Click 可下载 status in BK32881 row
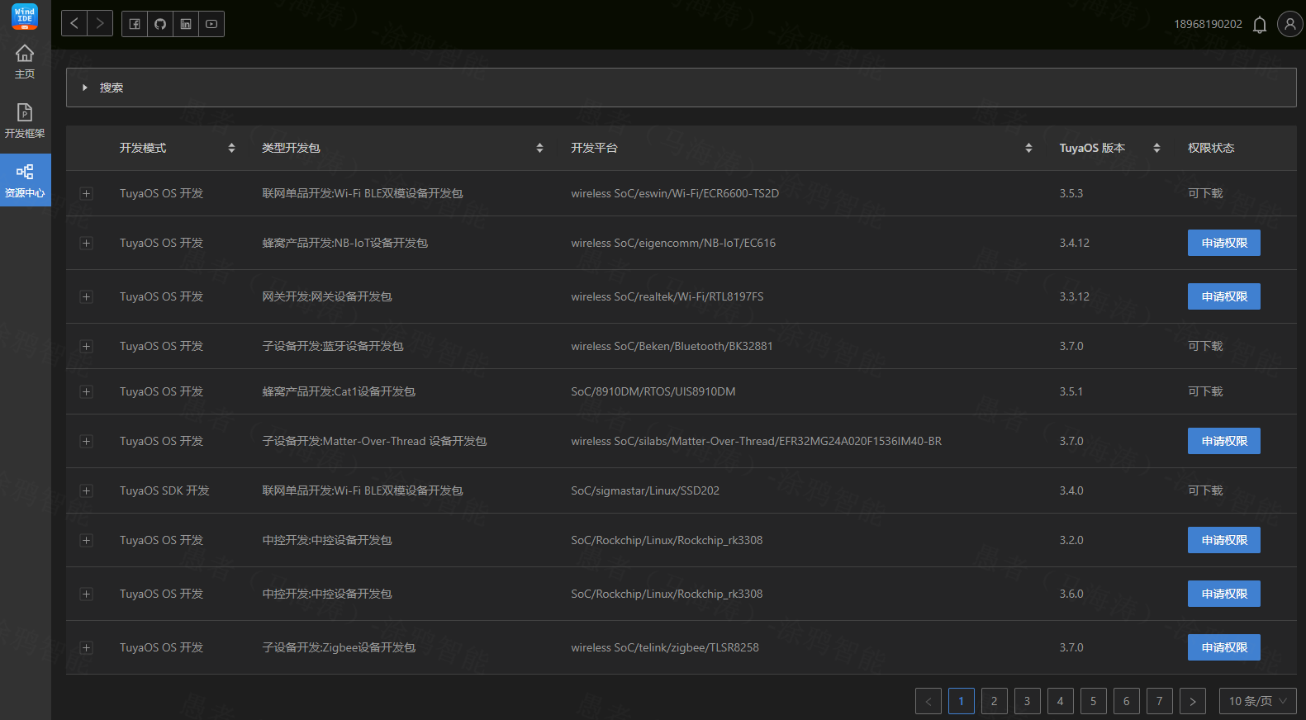The image size is (1306, 720). tap(1205, 346)
